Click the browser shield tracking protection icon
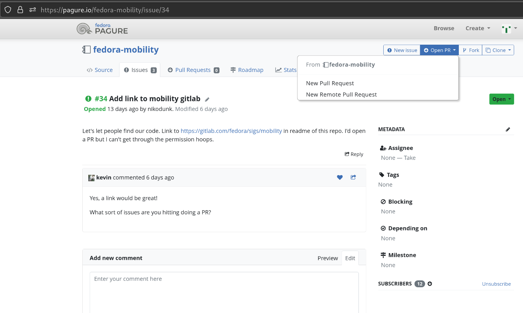The height and width of the screenshot is (313, 523). (x=8, y=10)
